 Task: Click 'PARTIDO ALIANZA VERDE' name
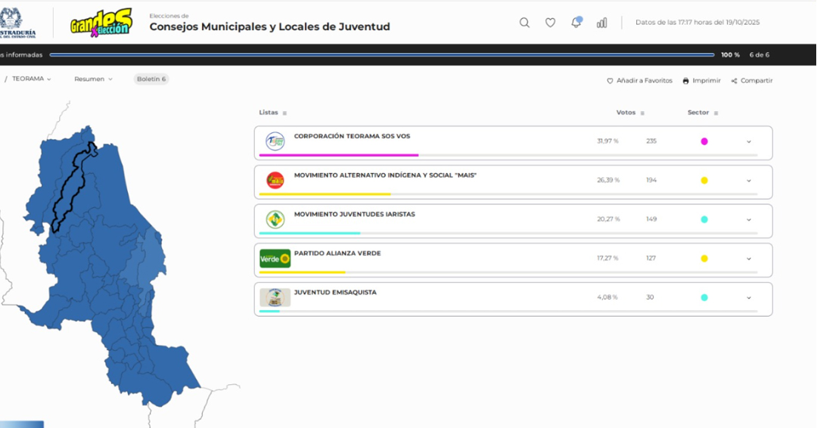(337, 253)
